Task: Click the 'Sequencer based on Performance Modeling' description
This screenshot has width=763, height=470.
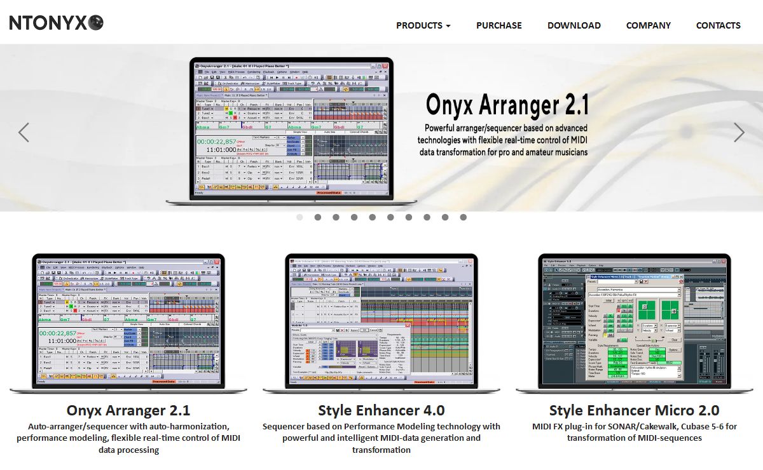Action: click(x=381, y=438)
